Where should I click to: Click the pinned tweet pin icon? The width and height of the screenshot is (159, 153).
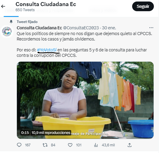[11, 22]
